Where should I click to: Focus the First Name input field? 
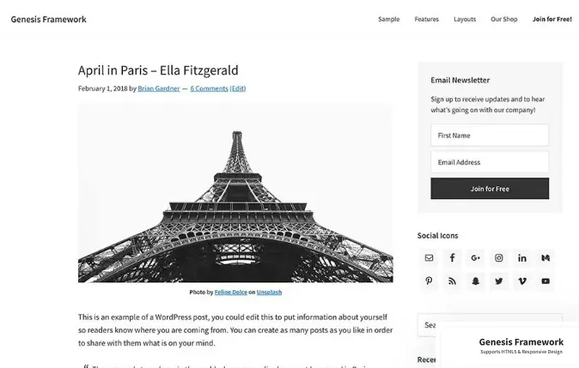[490, 136]
